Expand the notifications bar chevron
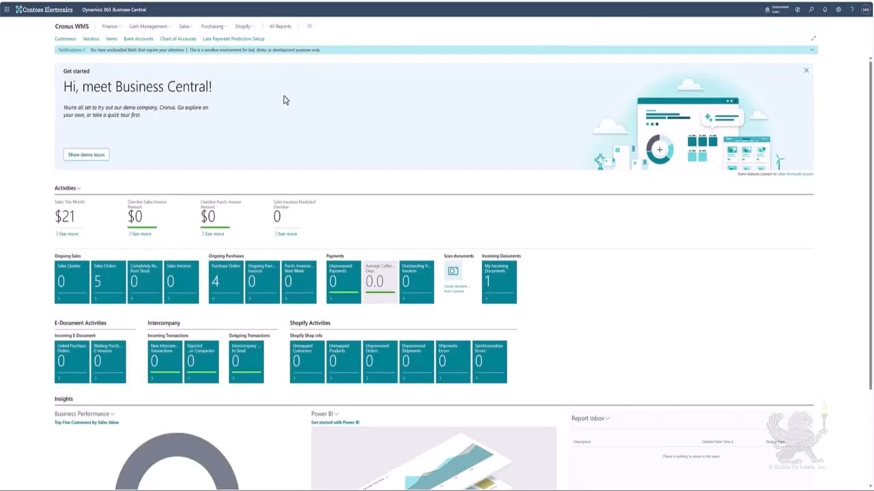The height and width of the screenshot is (491, 874). pyautogui.click(x=812, y=50)
